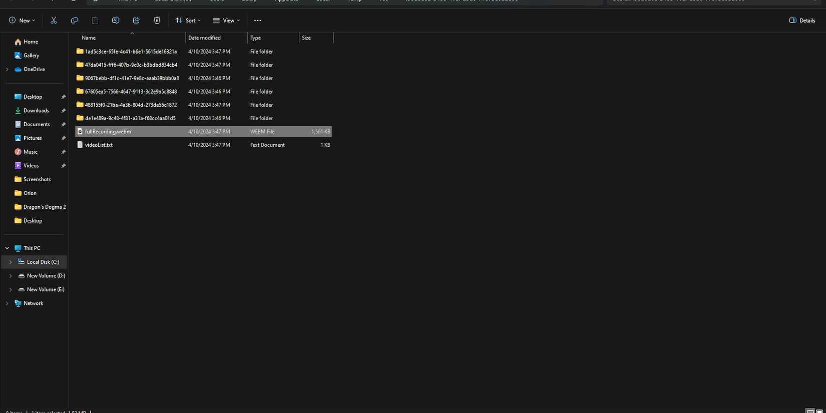Select the fullRecording.webm file
The image size is (826, 413).
pos(203,132)
